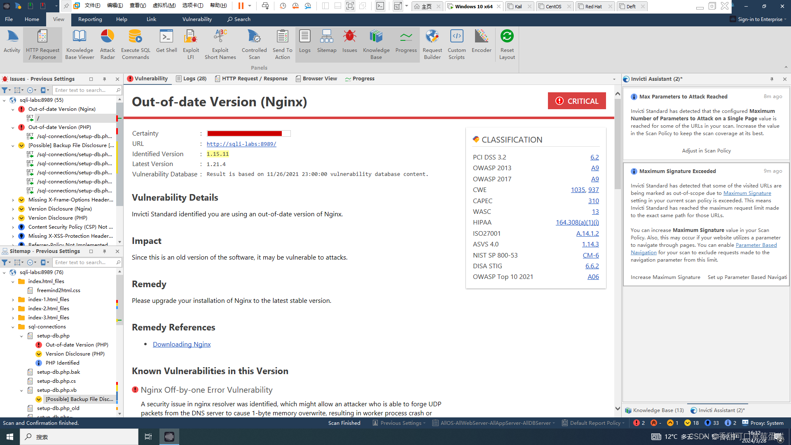Open the Downloading Nginx reference link

(182, 344)
